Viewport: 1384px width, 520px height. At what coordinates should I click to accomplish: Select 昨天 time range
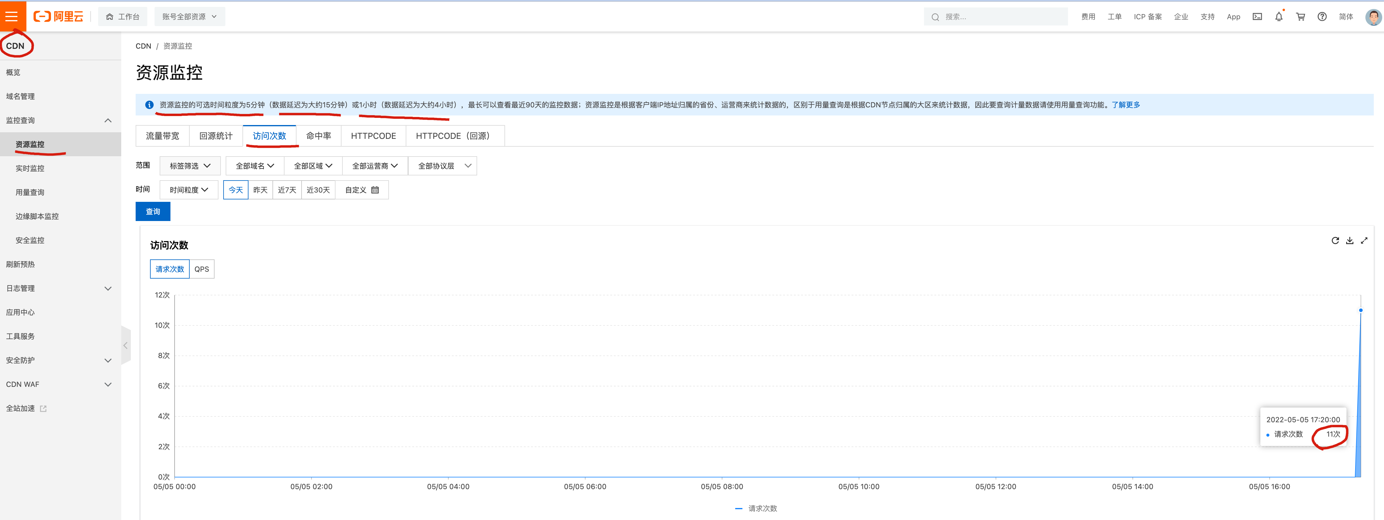pos(260,190)
